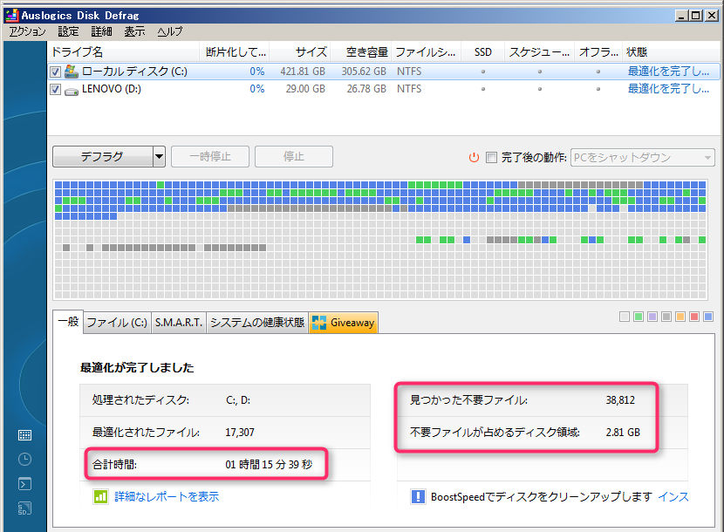Click the 38,812 unneeded files value
Screen dimensions: 724x532
point(620,400)
